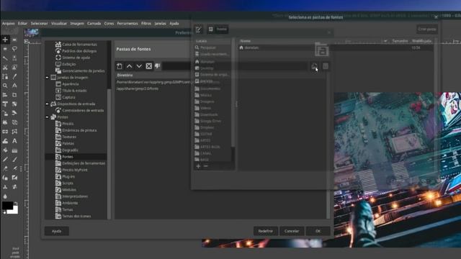Select the Gradient tool
The height and width of the screenshot is (259, 461).
(x=14, y=150)
